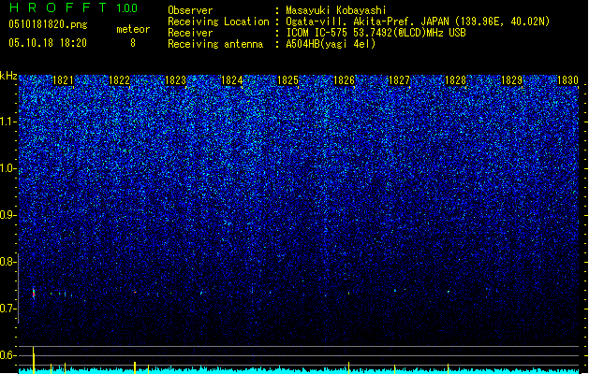Select the file name 0510181820.png
The width and height of the screenshot is (589, 374).
point(48,24)
